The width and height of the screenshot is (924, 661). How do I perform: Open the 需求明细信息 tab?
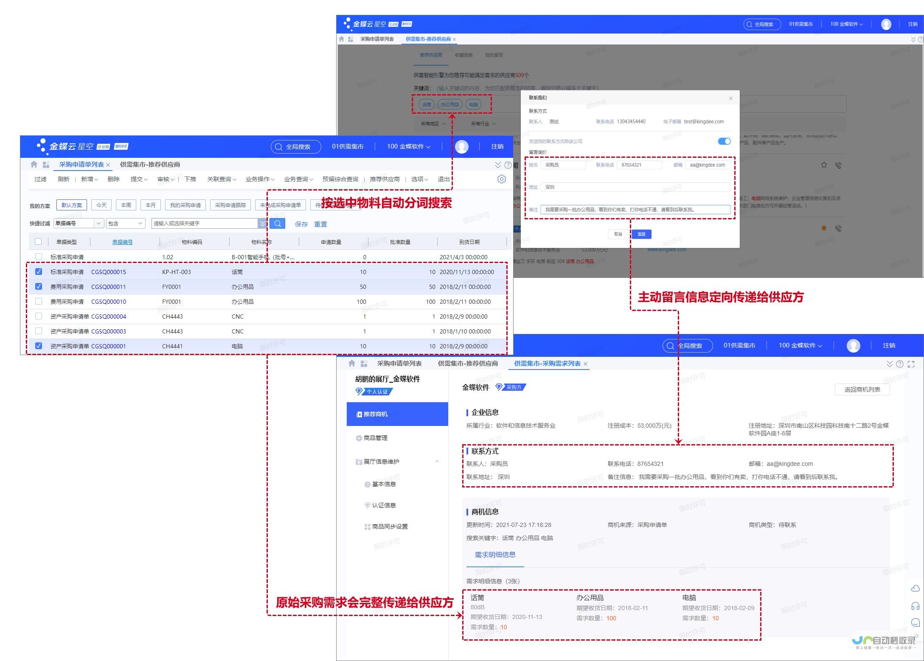click(x=495, y=555)
